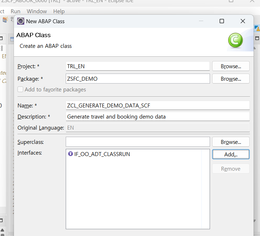
Task: Click Browse button next to Project field
Action: 231,66
